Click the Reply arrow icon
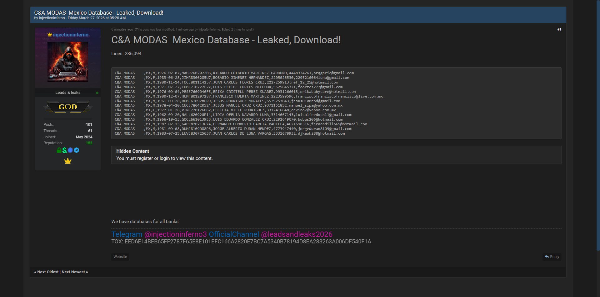Viewport: 600px width, 297px height. (x=547, y=257)
